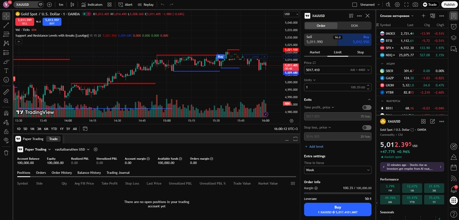Activate the zoom in tool
The width and height of the screenshot is (459, 220).
click(x=6, y=101)
